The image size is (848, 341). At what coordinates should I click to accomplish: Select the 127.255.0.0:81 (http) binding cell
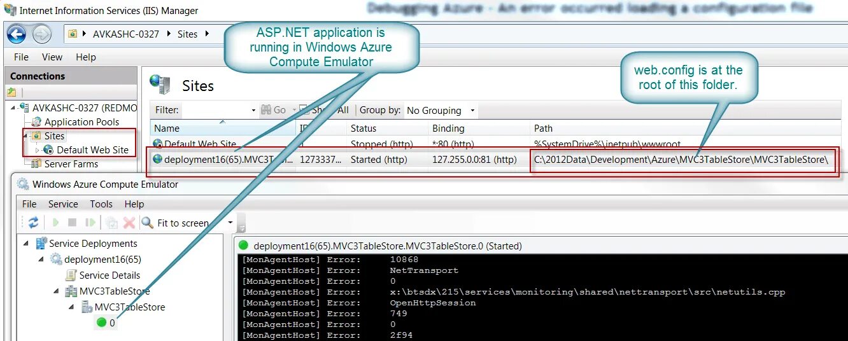click(x=474, y=159)
